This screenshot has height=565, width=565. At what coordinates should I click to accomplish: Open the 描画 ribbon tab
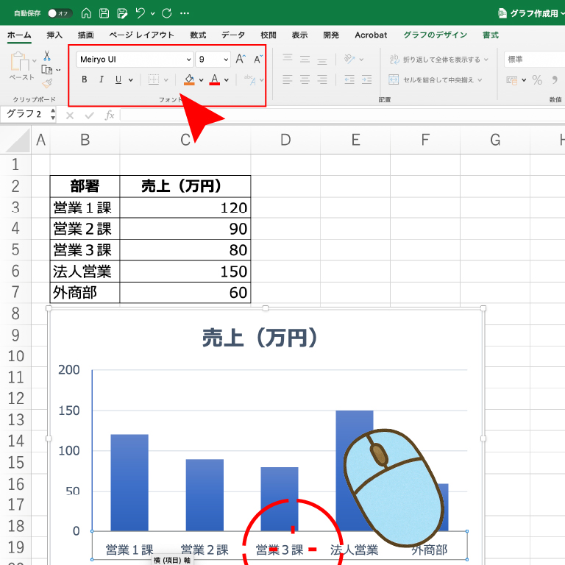click(86, 35)
